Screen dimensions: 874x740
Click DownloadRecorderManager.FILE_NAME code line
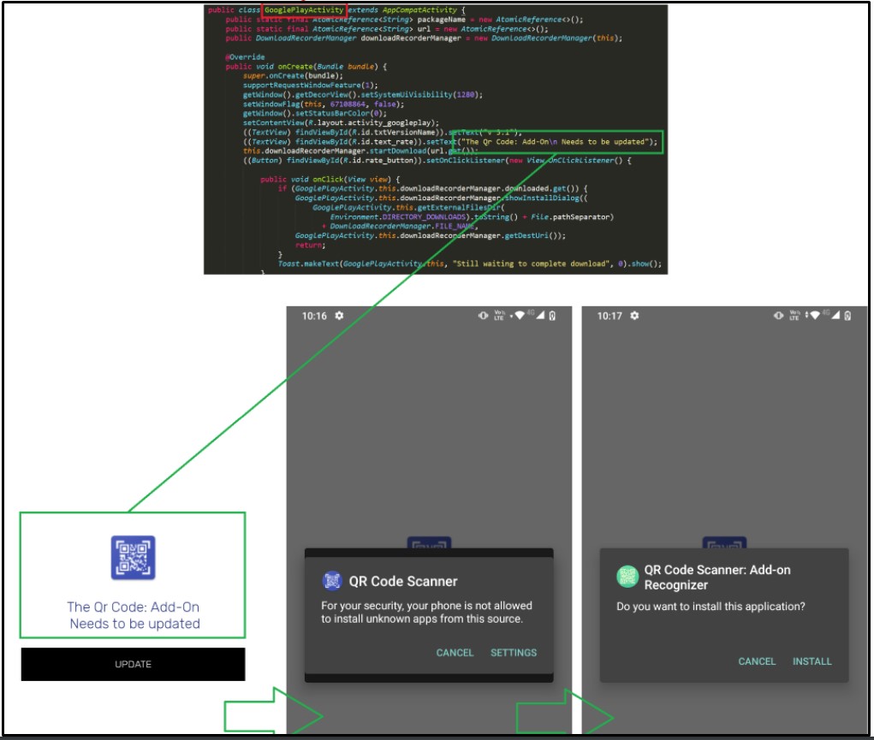pyautogui.click(x=400, y=226)
